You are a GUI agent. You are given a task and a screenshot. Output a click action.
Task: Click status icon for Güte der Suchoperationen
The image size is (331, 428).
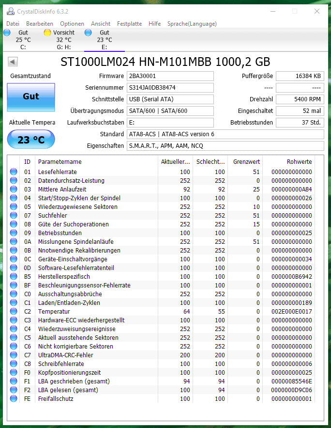[14, 224]
